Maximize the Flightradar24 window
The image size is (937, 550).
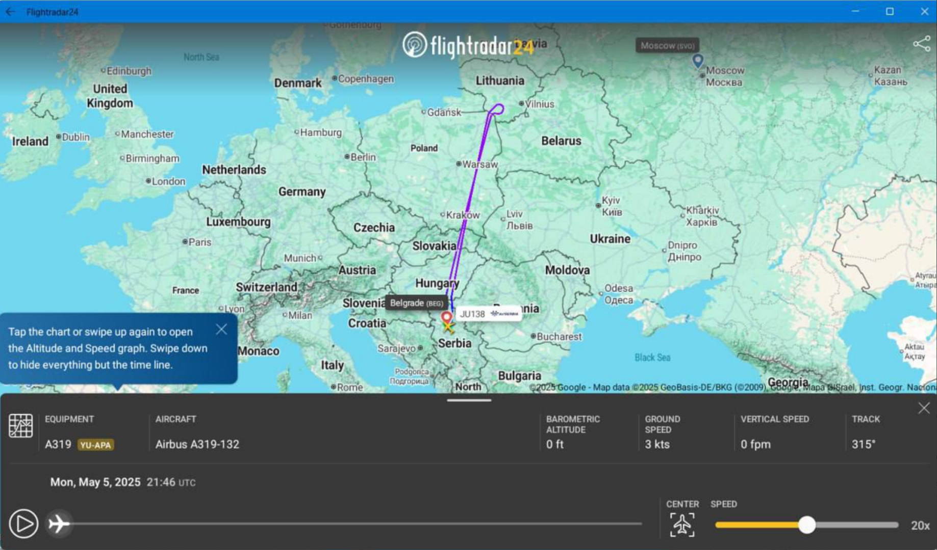click(890, 12)
